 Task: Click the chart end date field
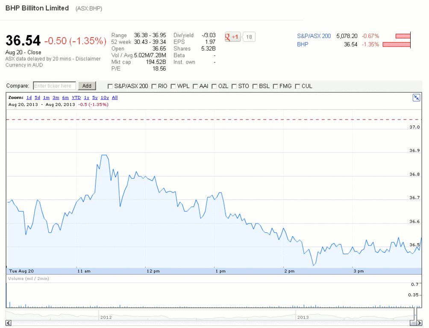coord(60,105)
